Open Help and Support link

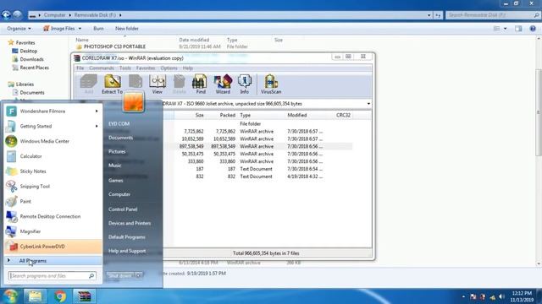127,251
